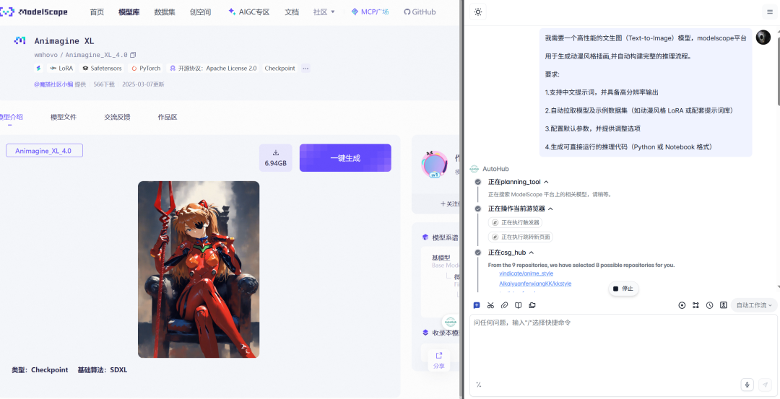Open 文档 in top navigation
Image resolution: width=780 pixels, height=399 pixels.
(x=292, y=12)
